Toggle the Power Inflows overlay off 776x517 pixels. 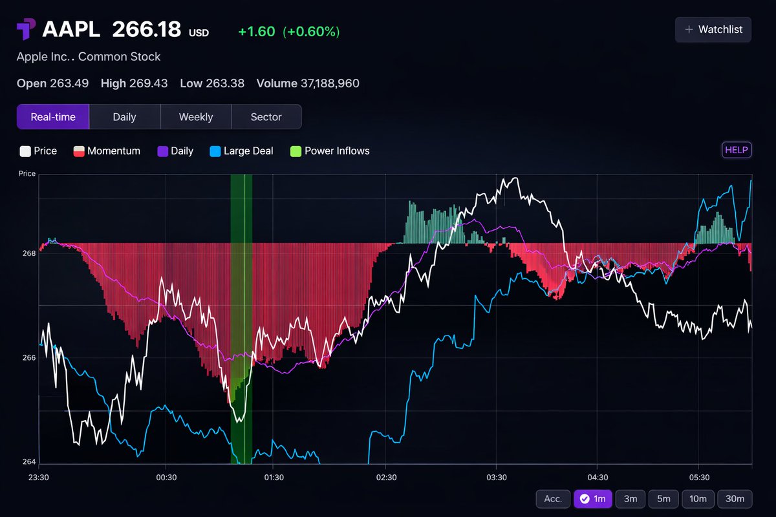click(x=337, y=151)
